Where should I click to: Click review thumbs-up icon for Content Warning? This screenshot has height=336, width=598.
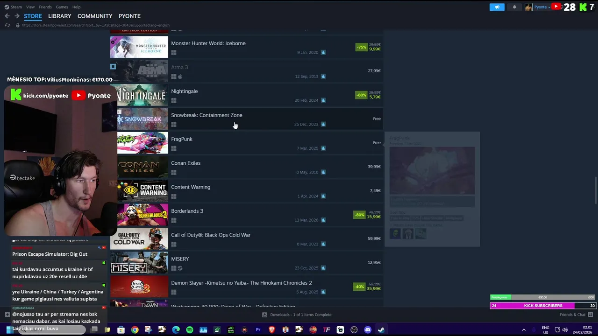(323, 196)
